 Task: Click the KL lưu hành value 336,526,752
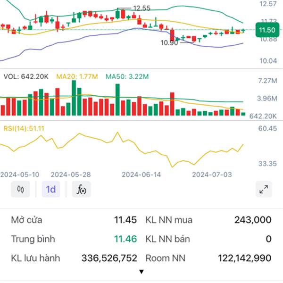point(109,258)
